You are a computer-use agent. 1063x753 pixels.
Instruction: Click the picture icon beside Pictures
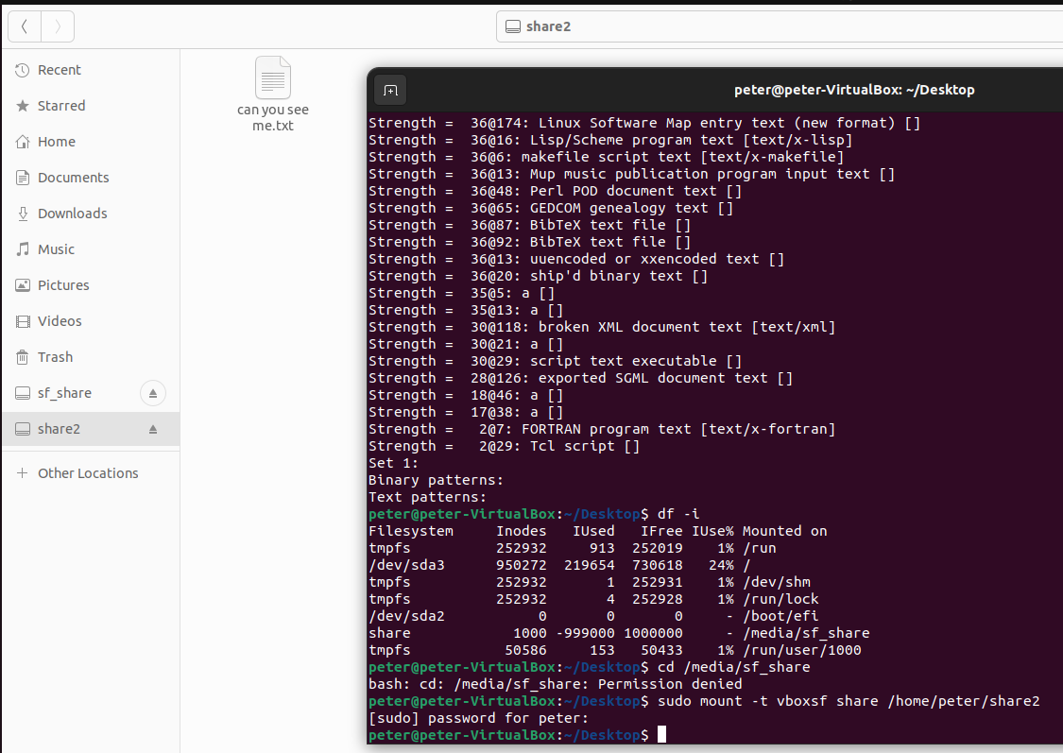coord(23,285)
